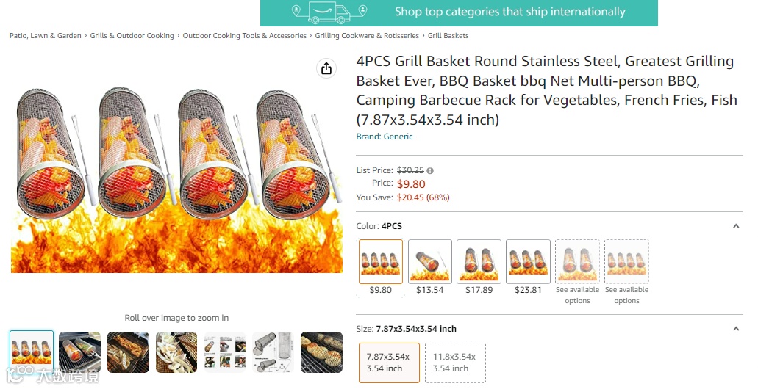Open the last thumbnail in gallery strip
Image resolution: width=758 pixels, height=389 pixels.
coord(321,352)
